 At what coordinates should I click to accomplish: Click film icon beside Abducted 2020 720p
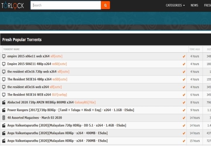click(x=4, y=102)
